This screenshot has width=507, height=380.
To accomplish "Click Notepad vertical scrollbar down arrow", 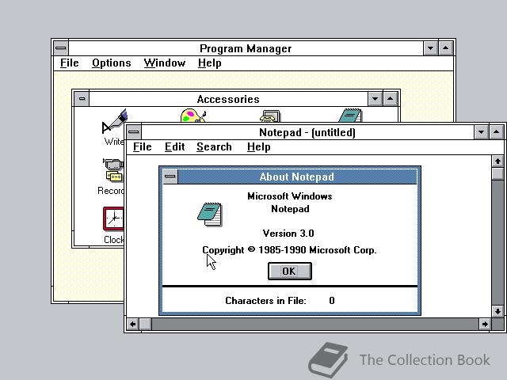I will [x=497, y=311].
